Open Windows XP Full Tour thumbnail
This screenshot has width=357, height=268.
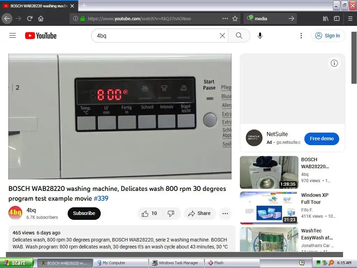pos(269,208)
